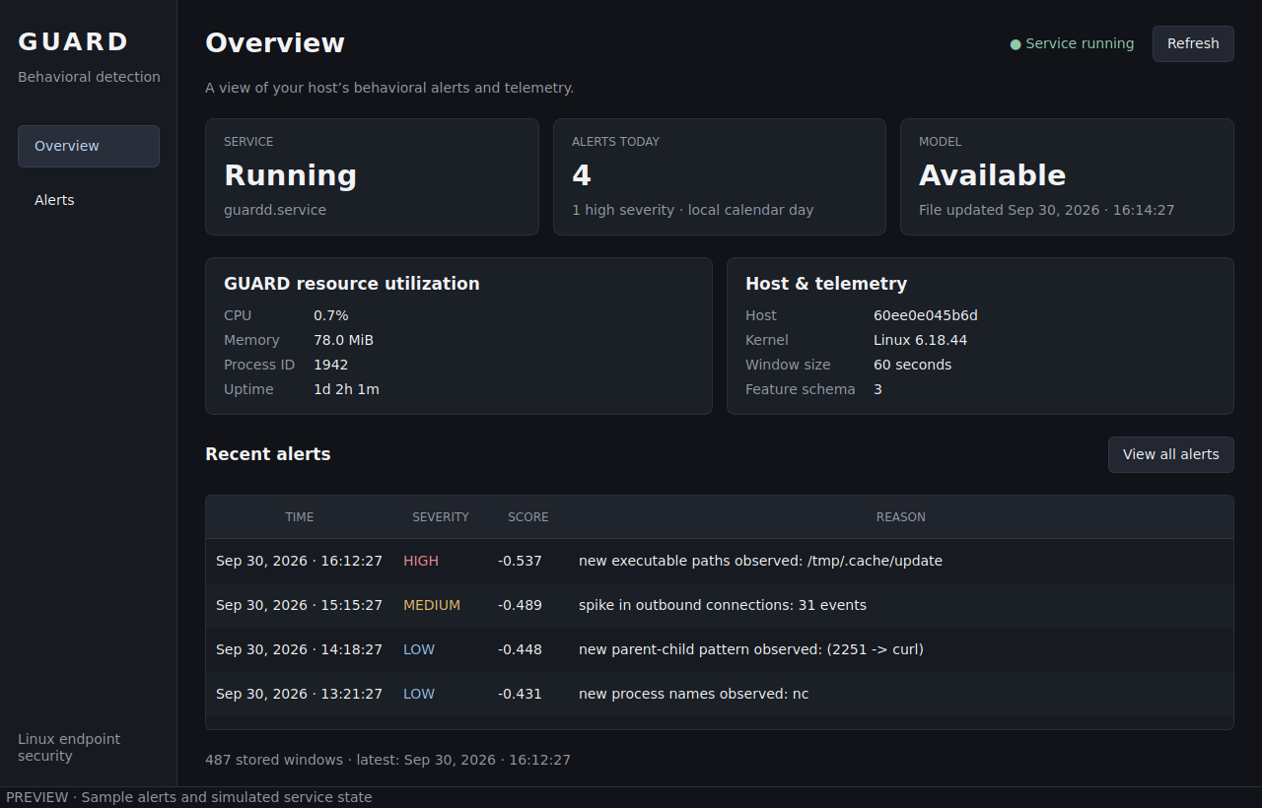Click the score -0.448
1262x808 pixels.
point(520,649)
